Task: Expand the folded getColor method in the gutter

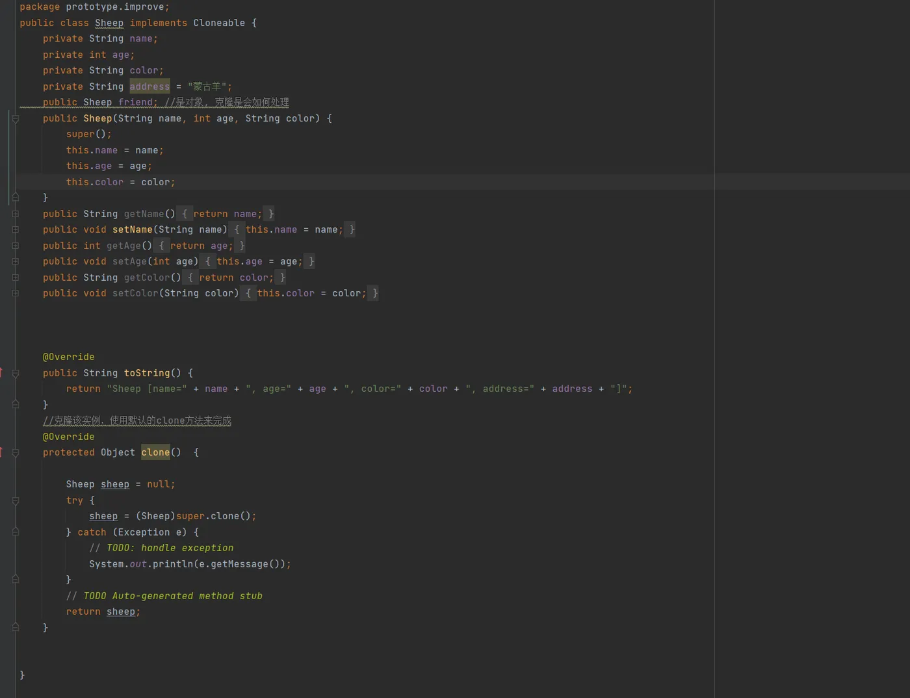Action: (x=16, y=278)
